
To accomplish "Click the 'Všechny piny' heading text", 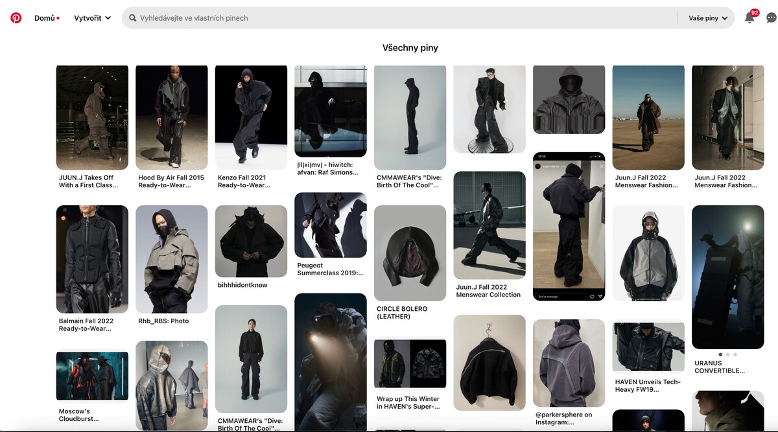I will click(410, 48).
